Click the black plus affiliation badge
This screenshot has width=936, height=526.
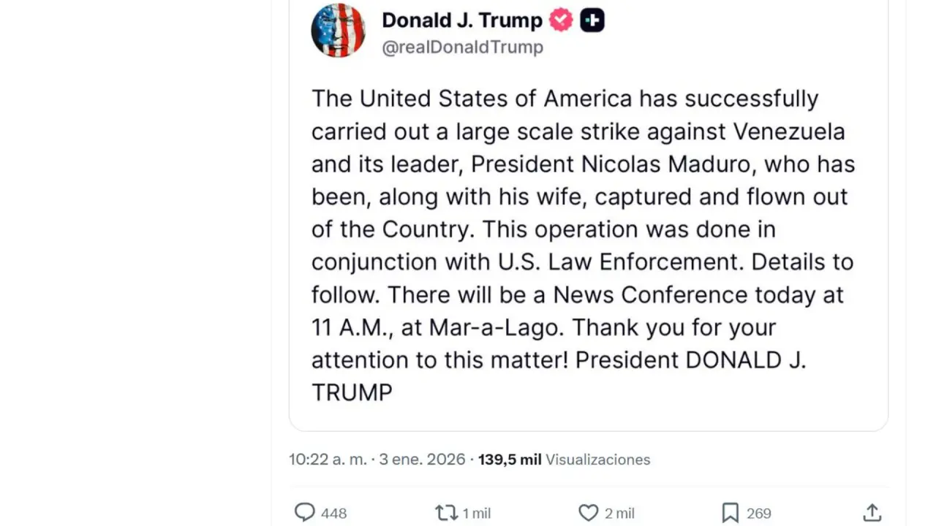tap(592, 20)
